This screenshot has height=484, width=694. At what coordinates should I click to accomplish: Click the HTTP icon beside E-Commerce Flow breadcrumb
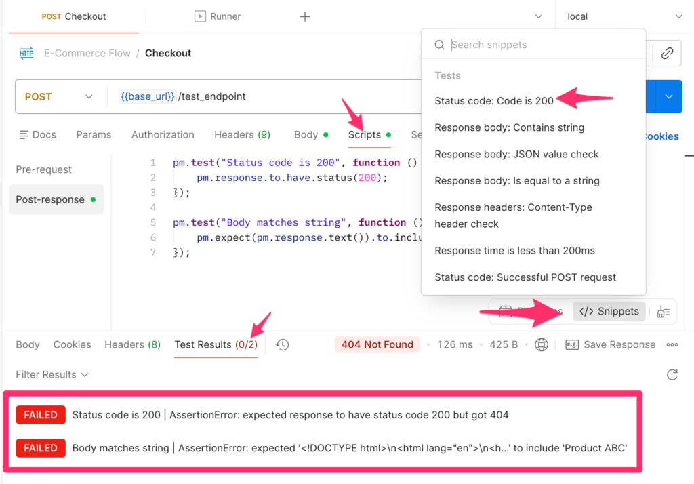click(x=26, y=53)
